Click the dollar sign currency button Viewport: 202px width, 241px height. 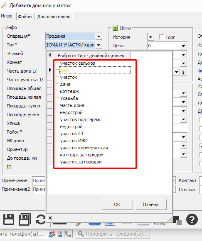pos(183,72)
